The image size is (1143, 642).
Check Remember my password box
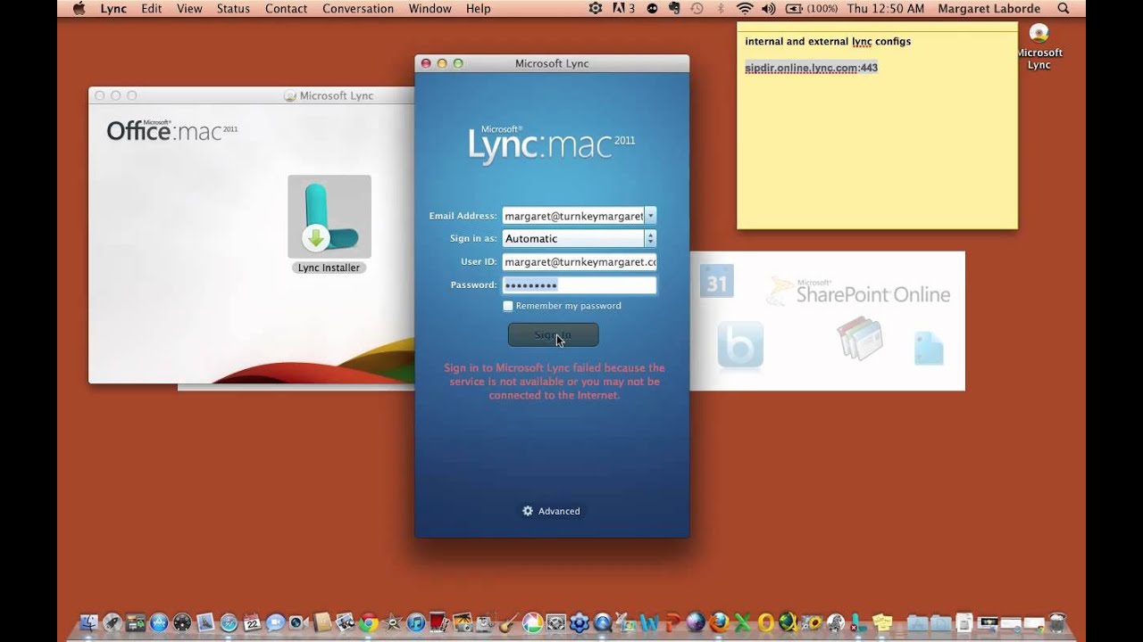508,306
